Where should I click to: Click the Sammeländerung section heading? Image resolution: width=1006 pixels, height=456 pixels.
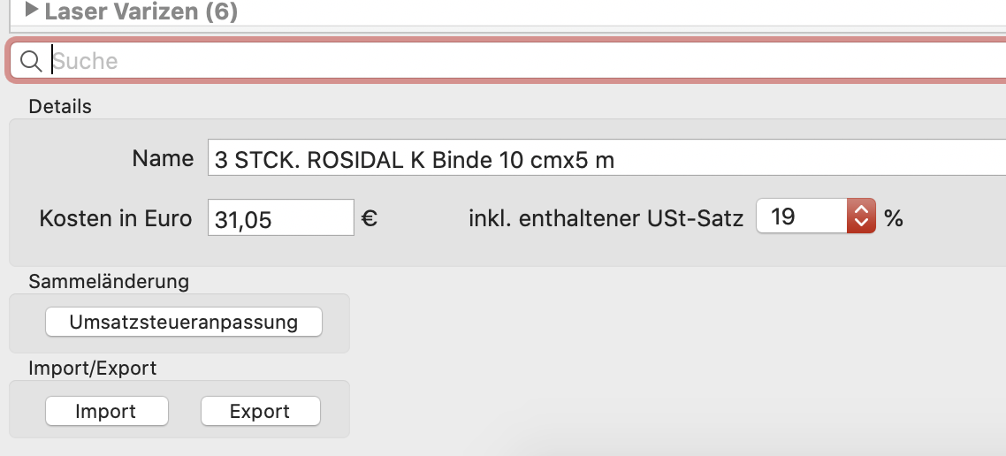[109, 281]
